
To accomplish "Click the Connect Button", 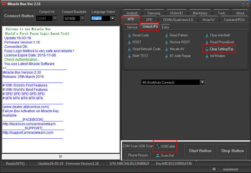I will point(19,16).
